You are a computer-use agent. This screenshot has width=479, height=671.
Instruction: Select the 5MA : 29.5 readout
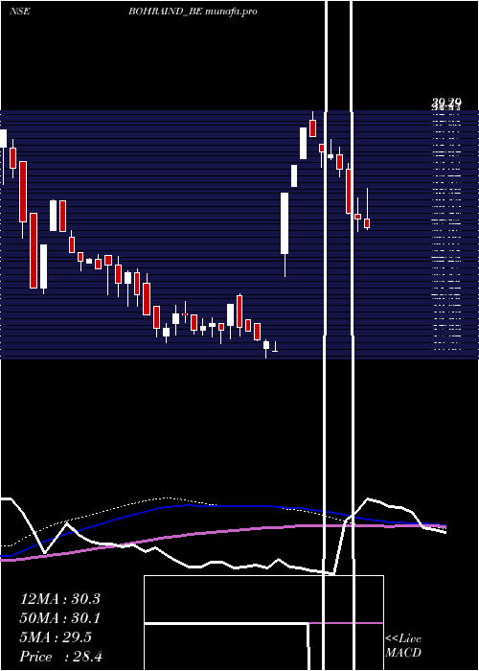56,637
